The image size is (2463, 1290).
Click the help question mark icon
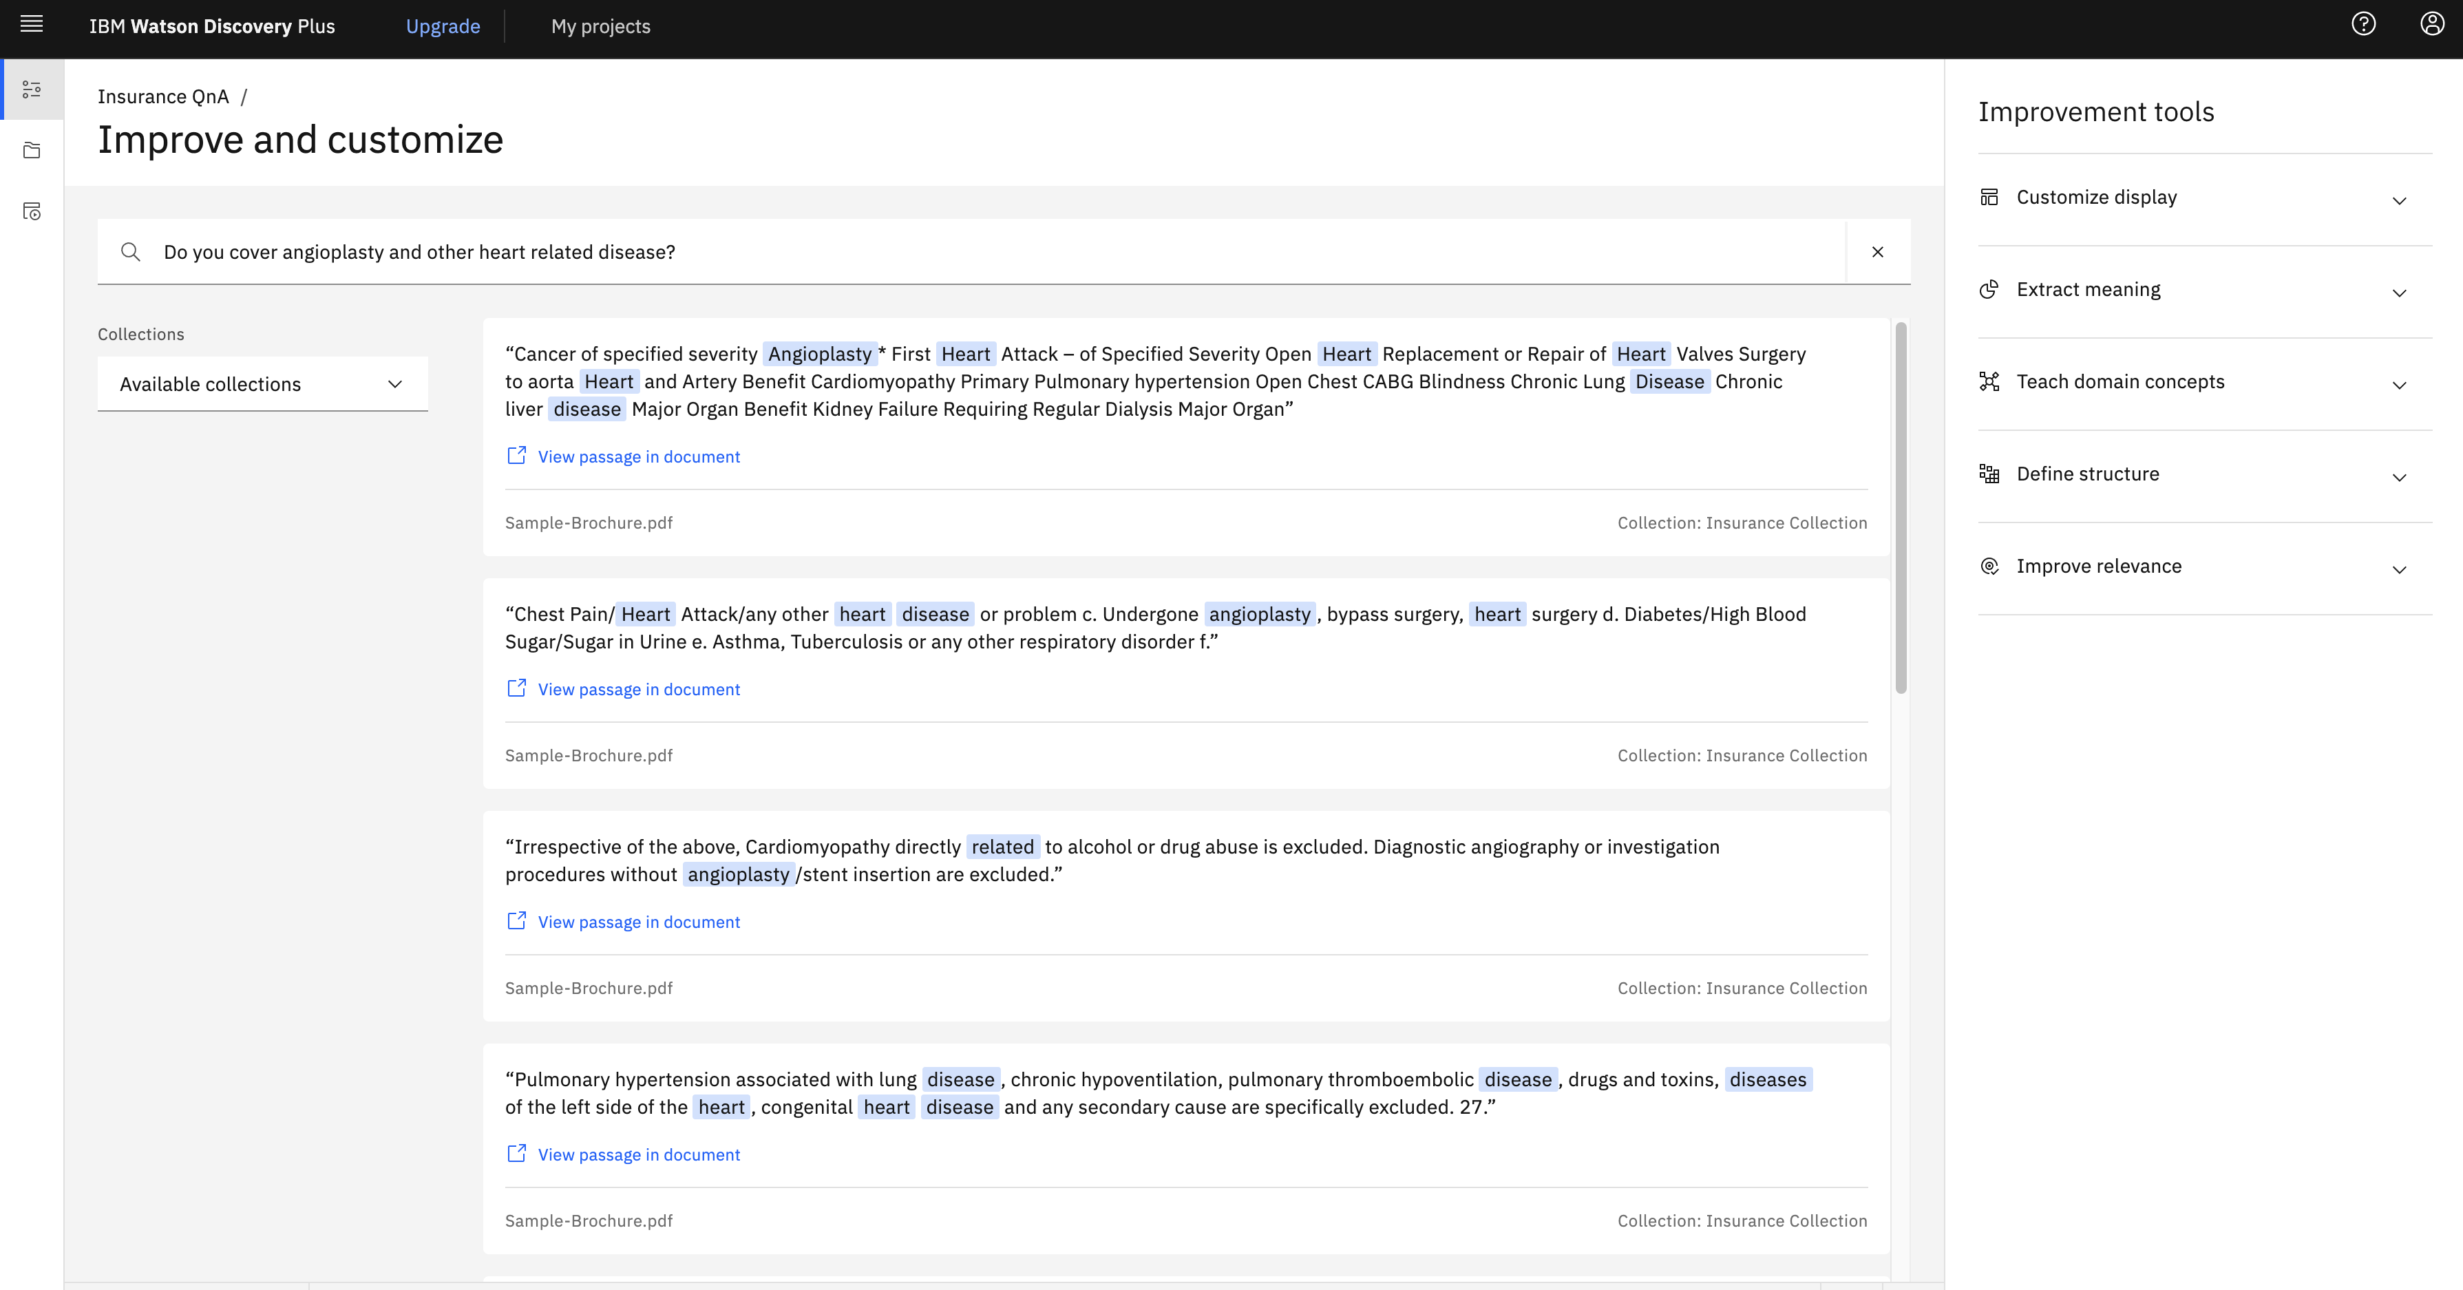tap(2362, 25)
